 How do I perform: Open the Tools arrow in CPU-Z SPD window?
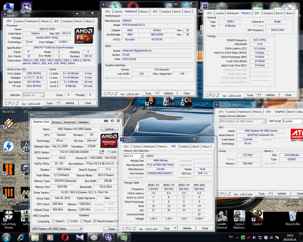coord(175,228)
